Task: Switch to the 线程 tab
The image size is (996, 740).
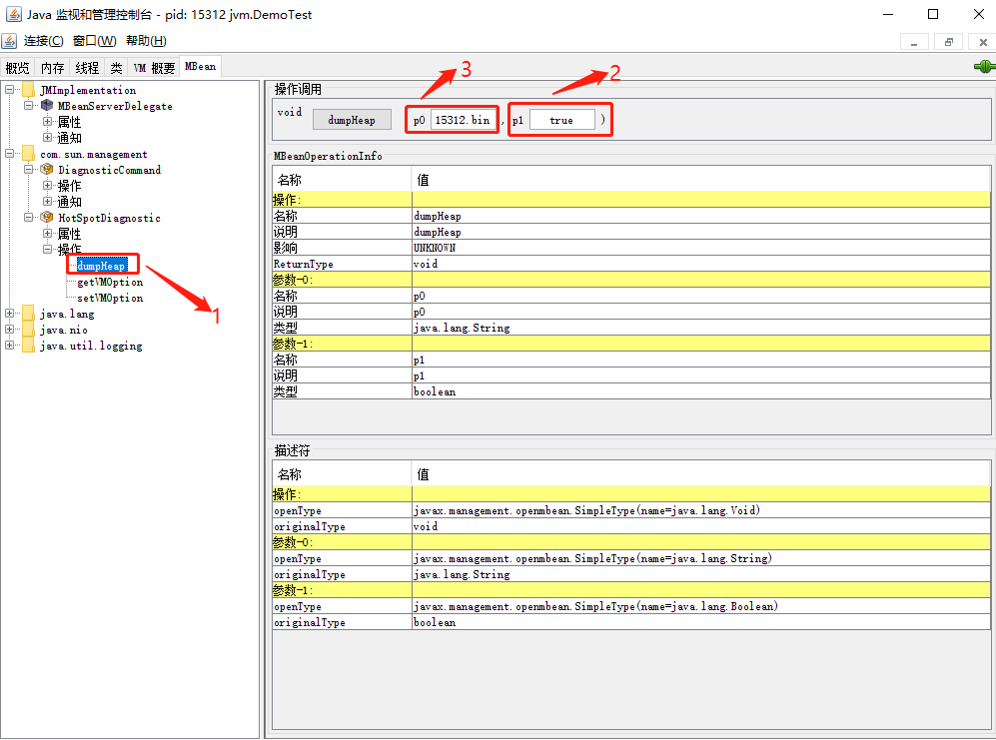Action: pos(87,67)
